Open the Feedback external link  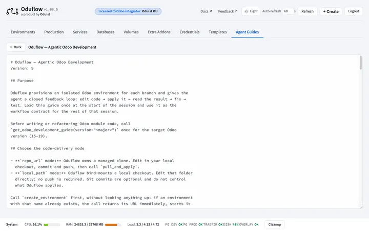[228, 11]
